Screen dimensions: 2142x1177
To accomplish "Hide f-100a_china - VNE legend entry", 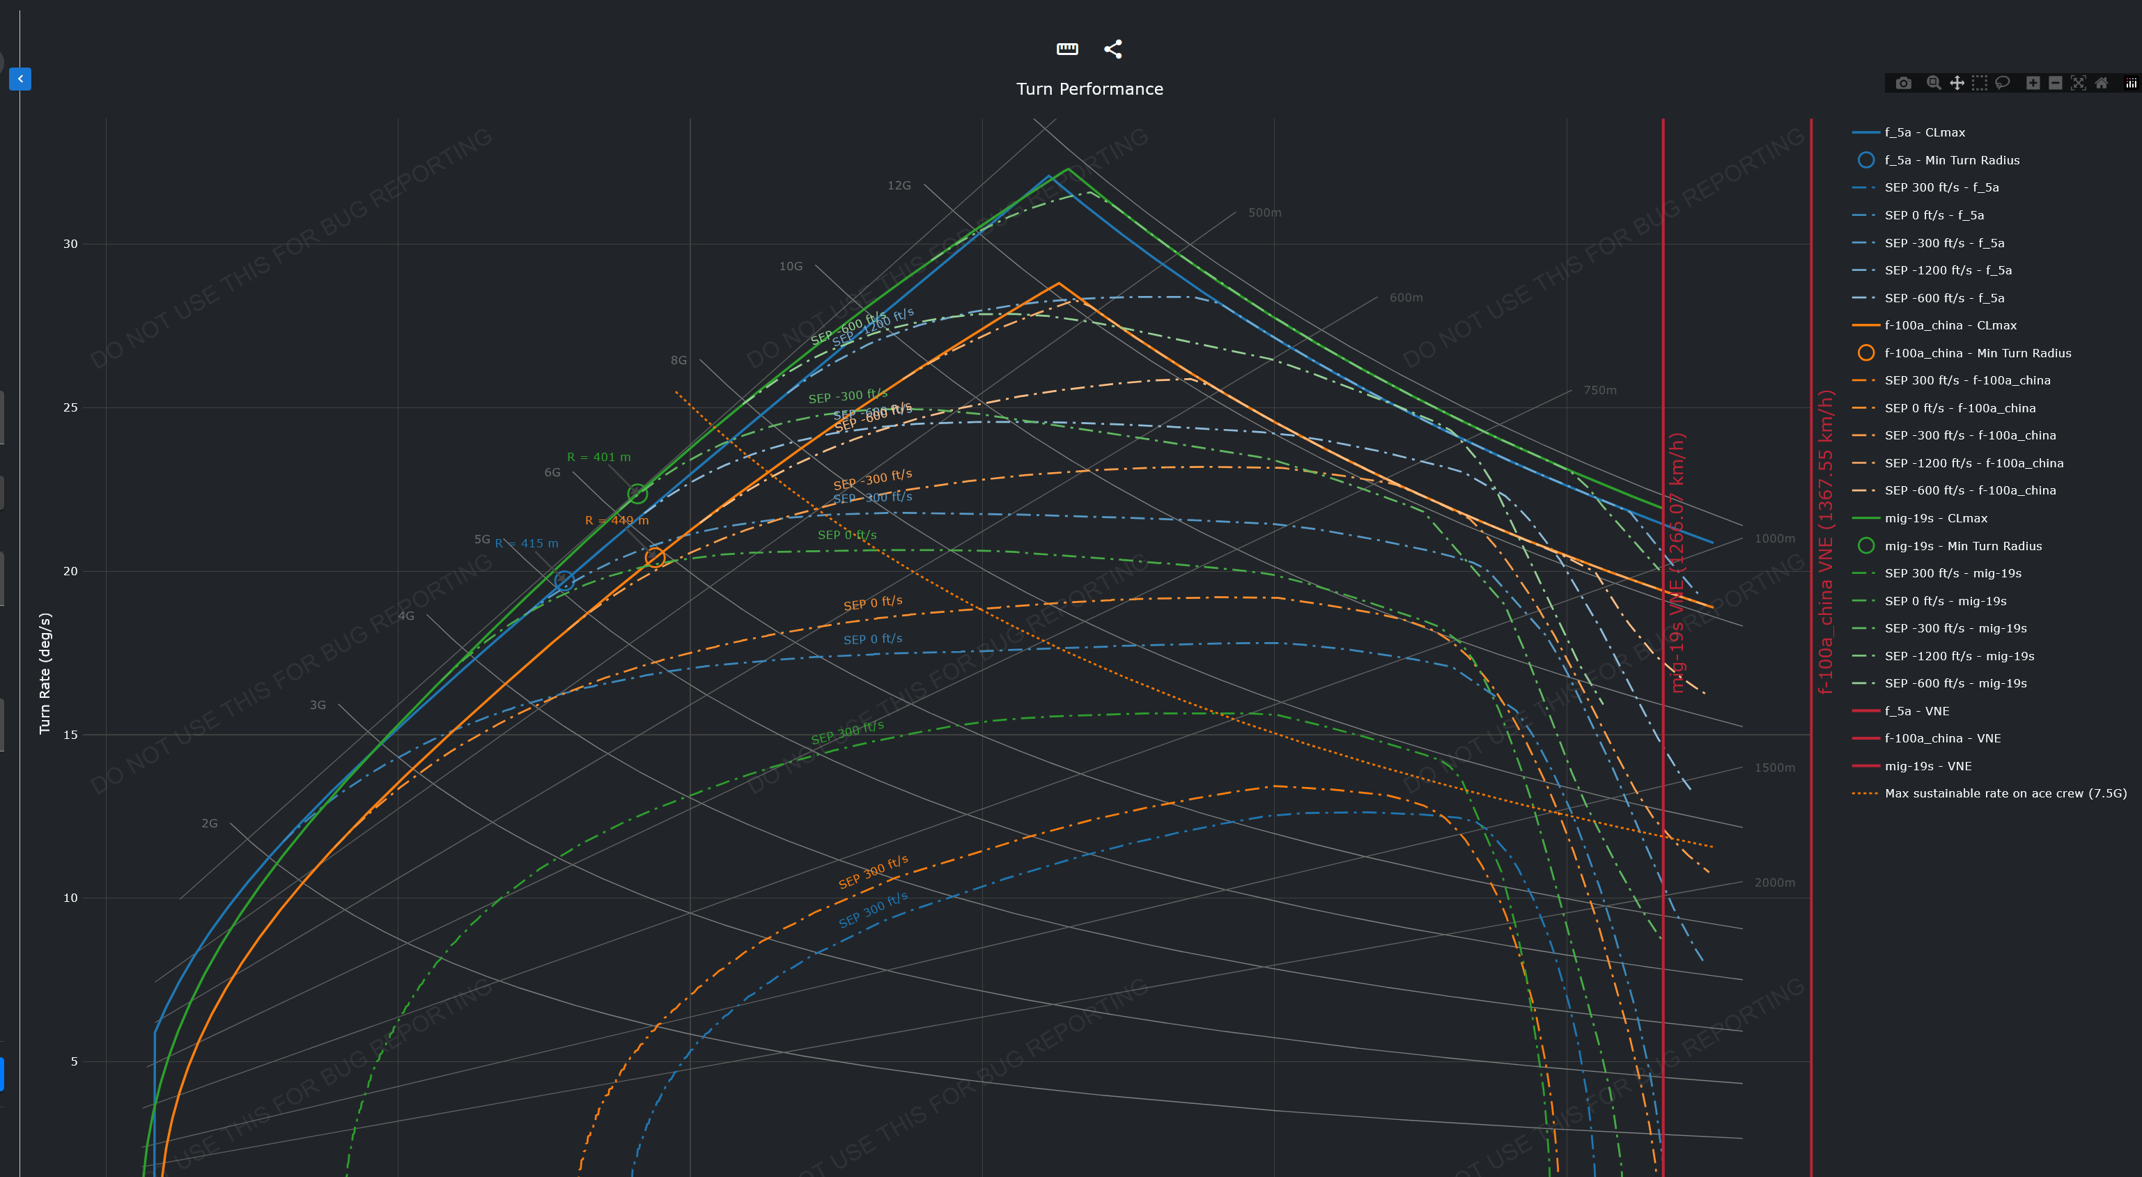I will [x=1943, y=738].
